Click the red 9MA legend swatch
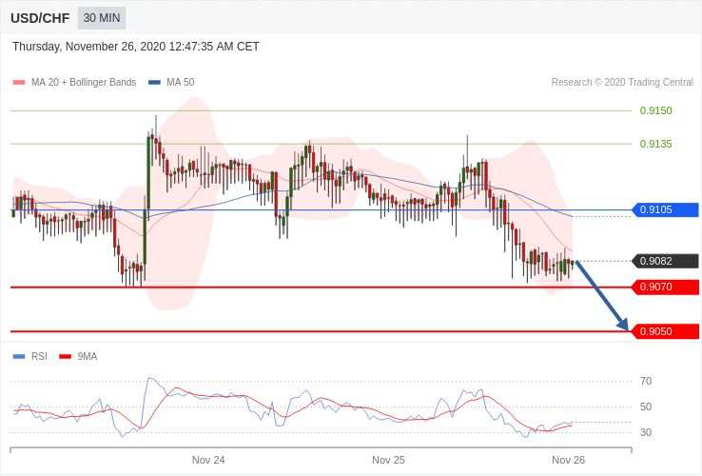 coord(66,357)
